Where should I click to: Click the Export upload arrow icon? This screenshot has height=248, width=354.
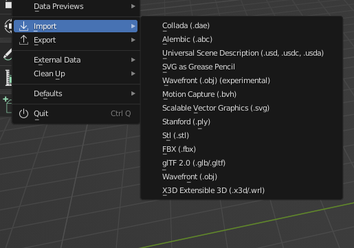click(x=23, y=40)
